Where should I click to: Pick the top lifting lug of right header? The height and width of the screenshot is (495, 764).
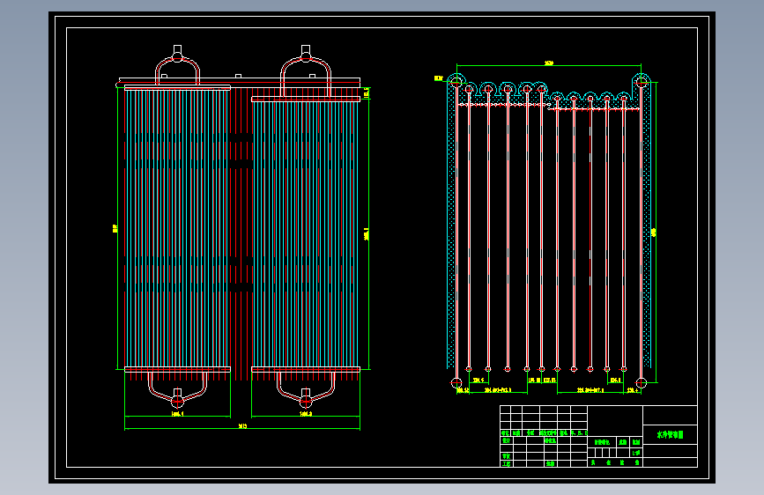click(306, 49)
